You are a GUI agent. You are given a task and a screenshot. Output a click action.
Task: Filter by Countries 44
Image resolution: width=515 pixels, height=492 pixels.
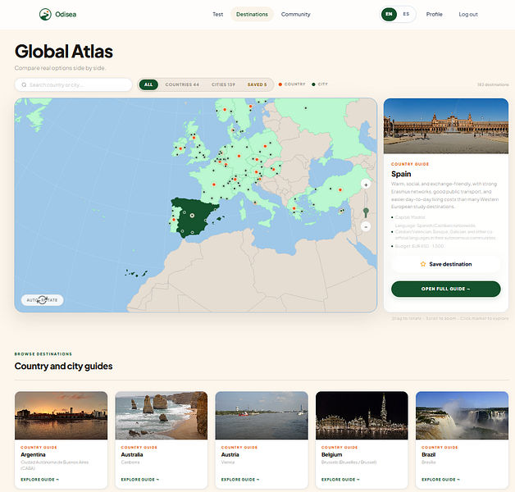tap(182, 84)
